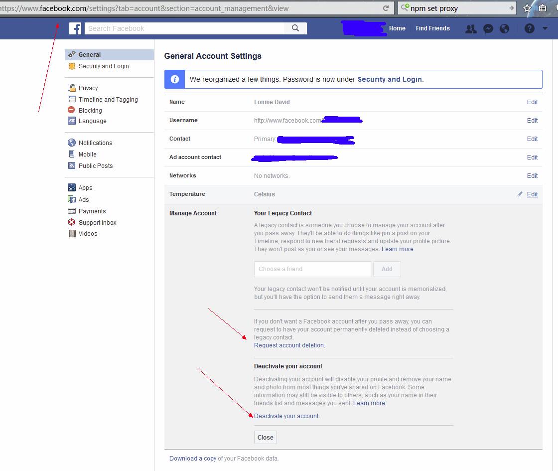This screenshot has width=558, height=471.
Task: Click the red Blocking icon
Action: (x=72, y=110)
